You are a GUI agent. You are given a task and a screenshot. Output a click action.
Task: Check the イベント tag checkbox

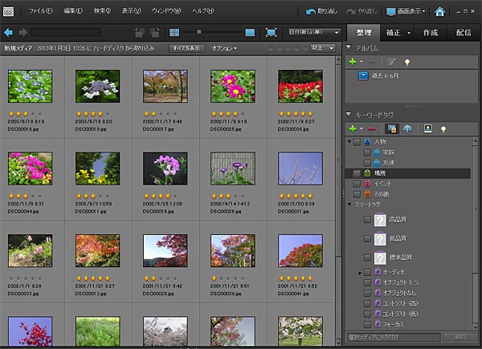357,184
